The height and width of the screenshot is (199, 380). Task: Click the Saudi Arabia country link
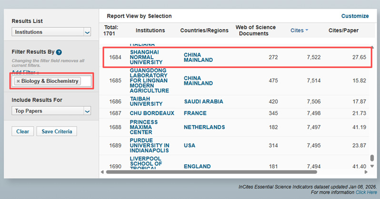point(203,101)
